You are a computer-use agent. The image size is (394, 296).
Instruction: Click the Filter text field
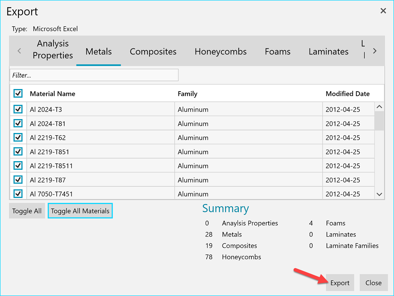pyautogui.click(x=94, y=75)
